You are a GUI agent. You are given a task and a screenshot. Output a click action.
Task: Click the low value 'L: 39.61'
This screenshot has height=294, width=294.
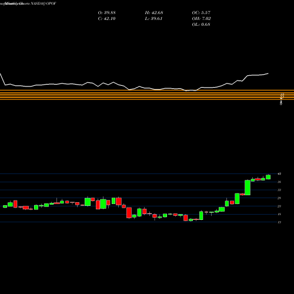[x=153, y=18]
